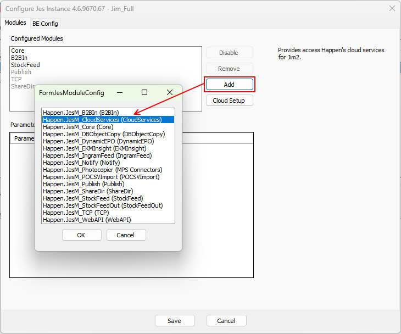Click the Add module button

click(229, 85)
